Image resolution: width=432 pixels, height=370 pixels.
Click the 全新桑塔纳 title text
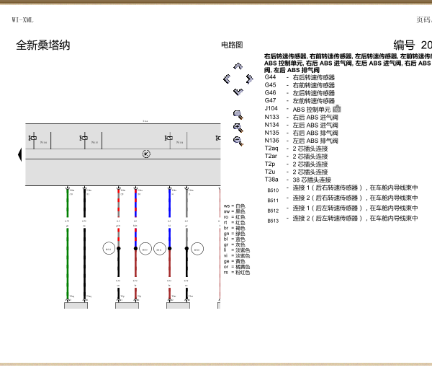pos(43,45)
